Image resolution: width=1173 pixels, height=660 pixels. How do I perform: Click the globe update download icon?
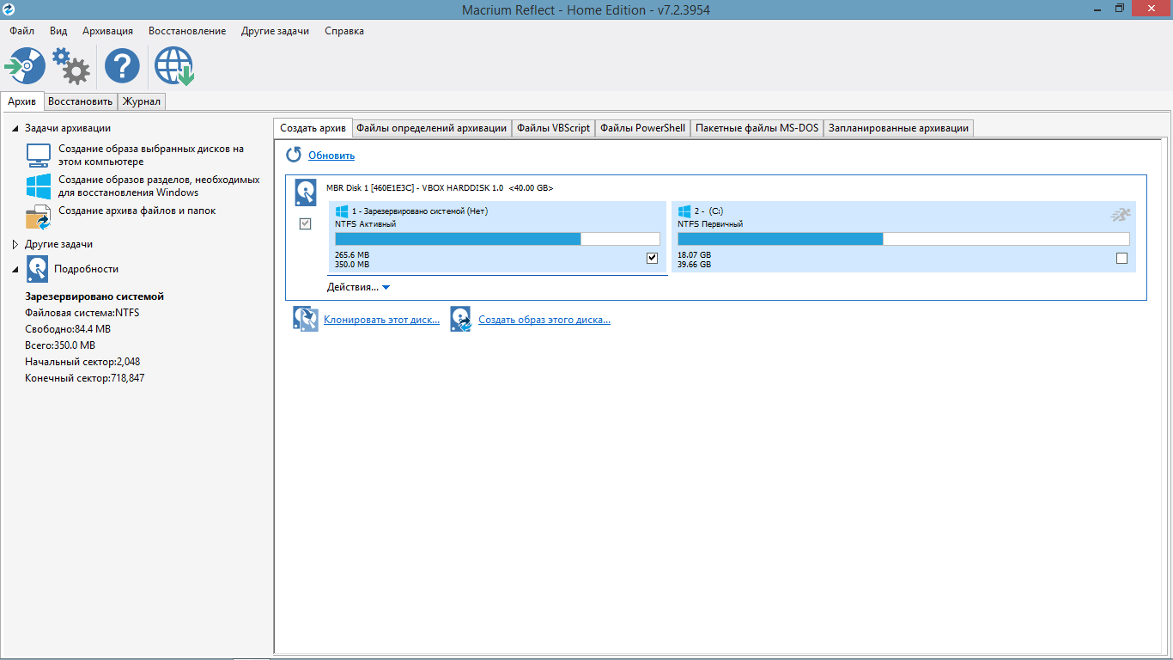(174, 66)
